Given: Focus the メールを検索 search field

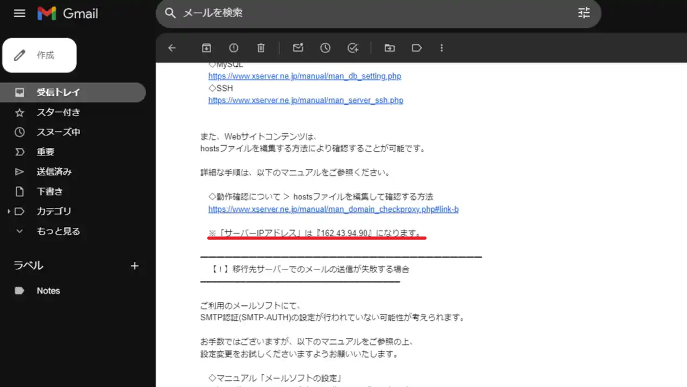Looking at the screenshot, I should pyautogui.click(x=378, y=13).
